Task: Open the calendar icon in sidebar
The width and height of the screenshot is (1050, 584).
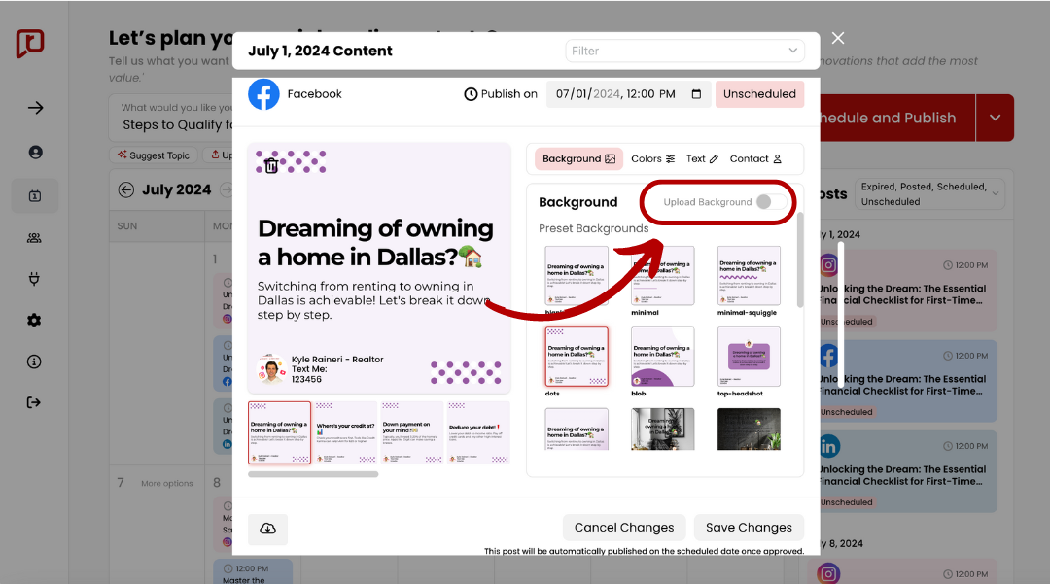Action: coord(35,196)
